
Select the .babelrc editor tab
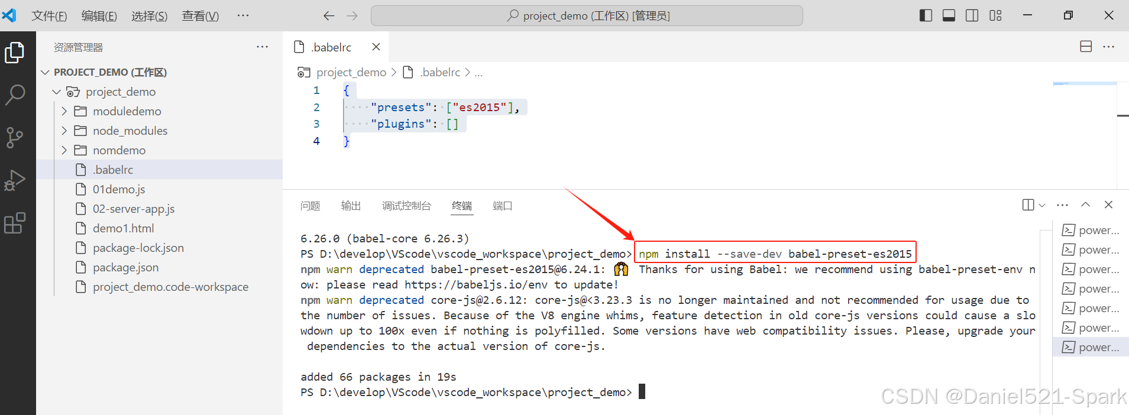[x=336, y=47]
